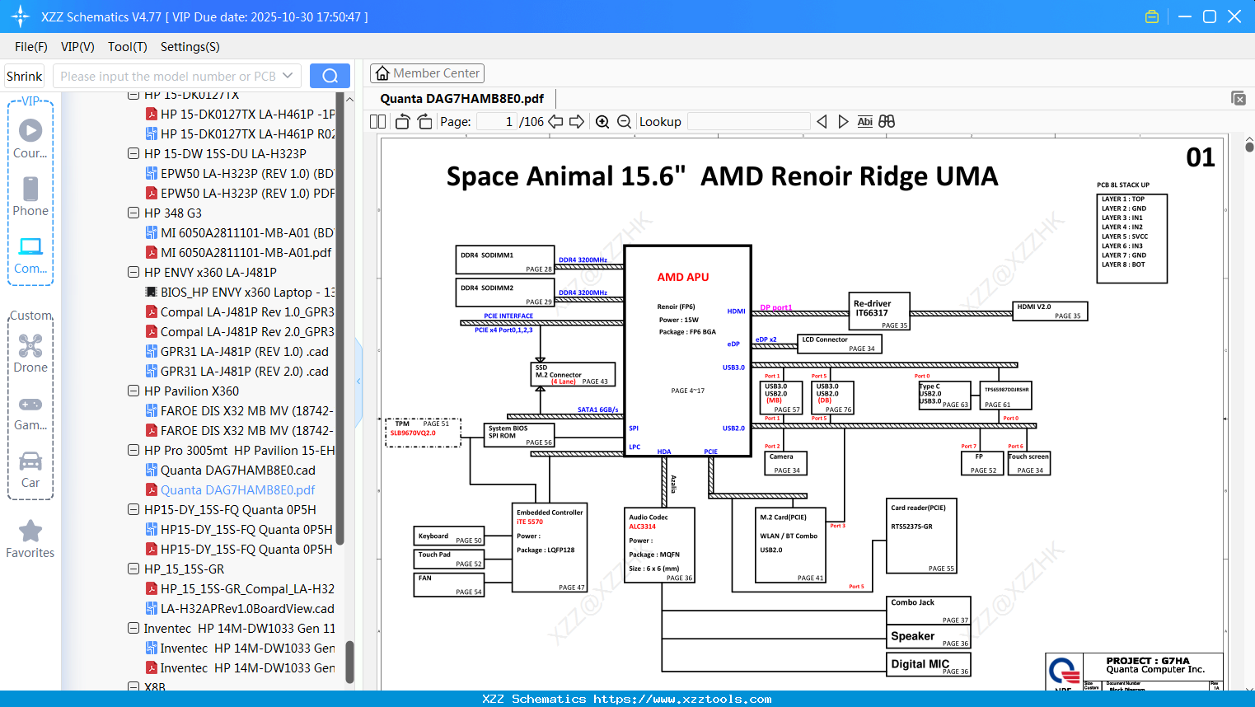Open the File(F) menu

31,47
